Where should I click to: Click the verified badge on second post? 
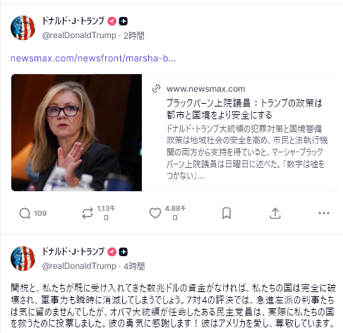(112, 252)
